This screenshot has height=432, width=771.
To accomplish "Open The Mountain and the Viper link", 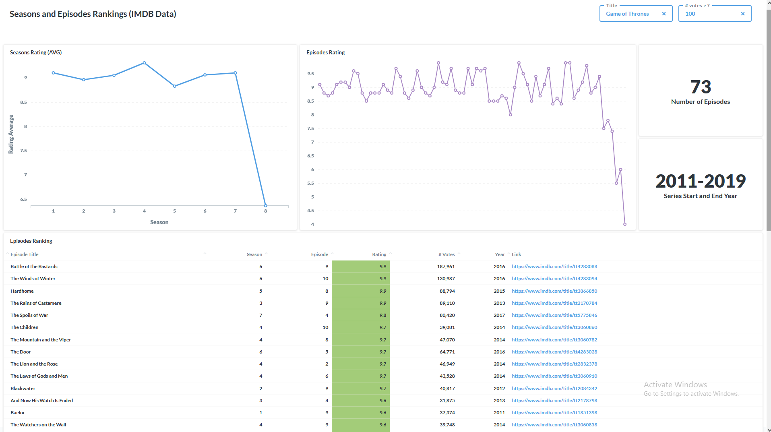I will tap(554, 340).
